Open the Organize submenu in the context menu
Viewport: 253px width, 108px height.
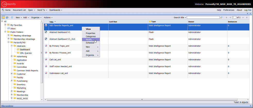(x=91, y=55)
